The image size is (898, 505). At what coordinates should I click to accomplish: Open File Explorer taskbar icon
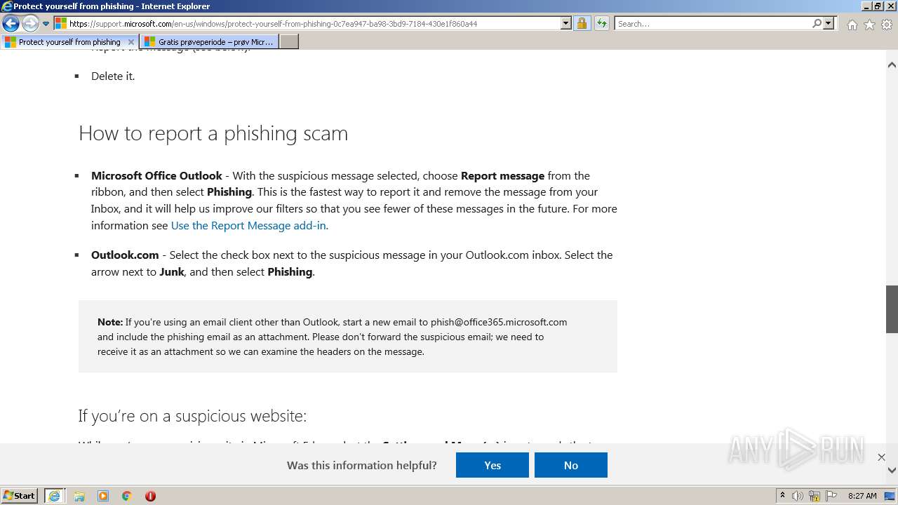(79, 496)
